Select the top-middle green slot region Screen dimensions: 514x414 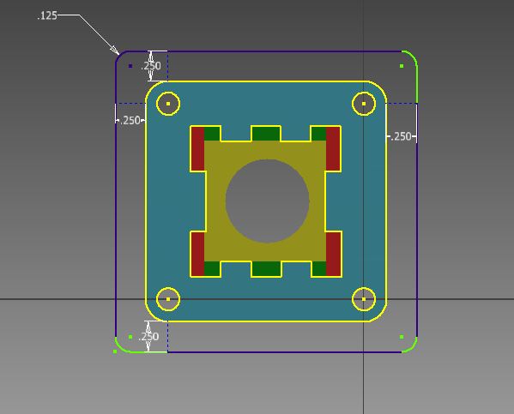click(266, 134)
